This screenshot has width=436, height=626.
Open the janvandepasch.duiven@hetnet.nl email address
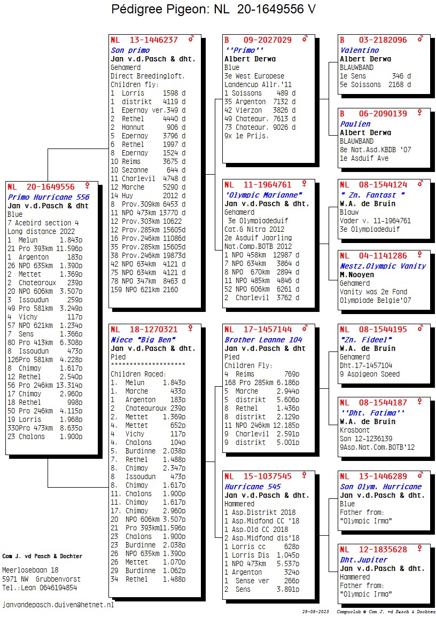tap(58, 605)
